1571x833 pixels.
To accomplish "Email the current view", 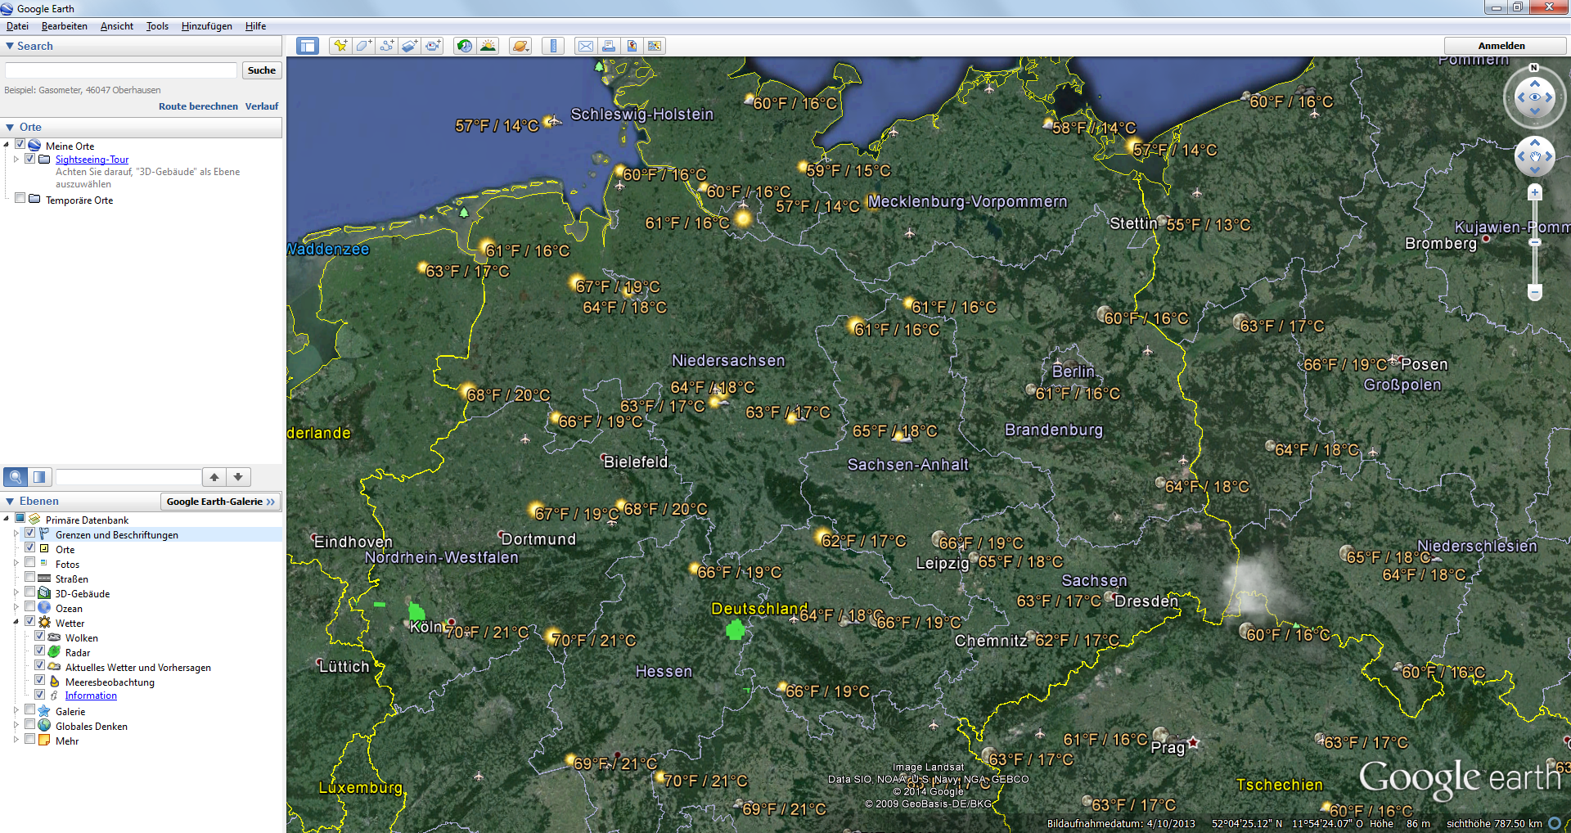I will pyautogui.click(x=585, y=46).
